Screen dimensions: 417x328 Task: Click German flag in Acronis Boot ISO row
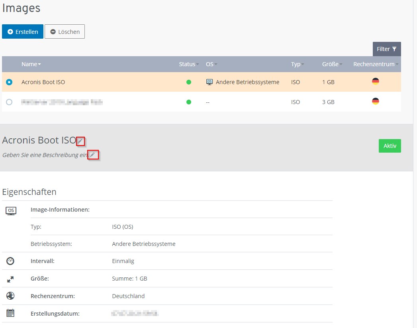click(375, 81)
